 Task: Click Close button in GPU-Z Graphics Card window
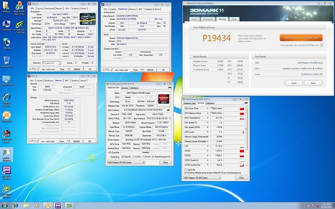point(166,163)
